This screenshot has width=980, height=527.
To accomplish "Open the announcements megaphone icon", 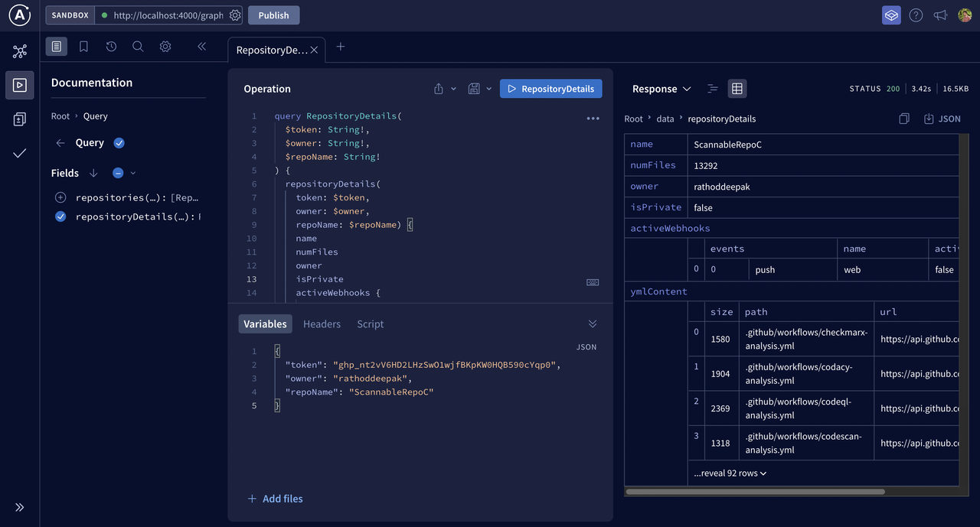I will tap(940, 15).
